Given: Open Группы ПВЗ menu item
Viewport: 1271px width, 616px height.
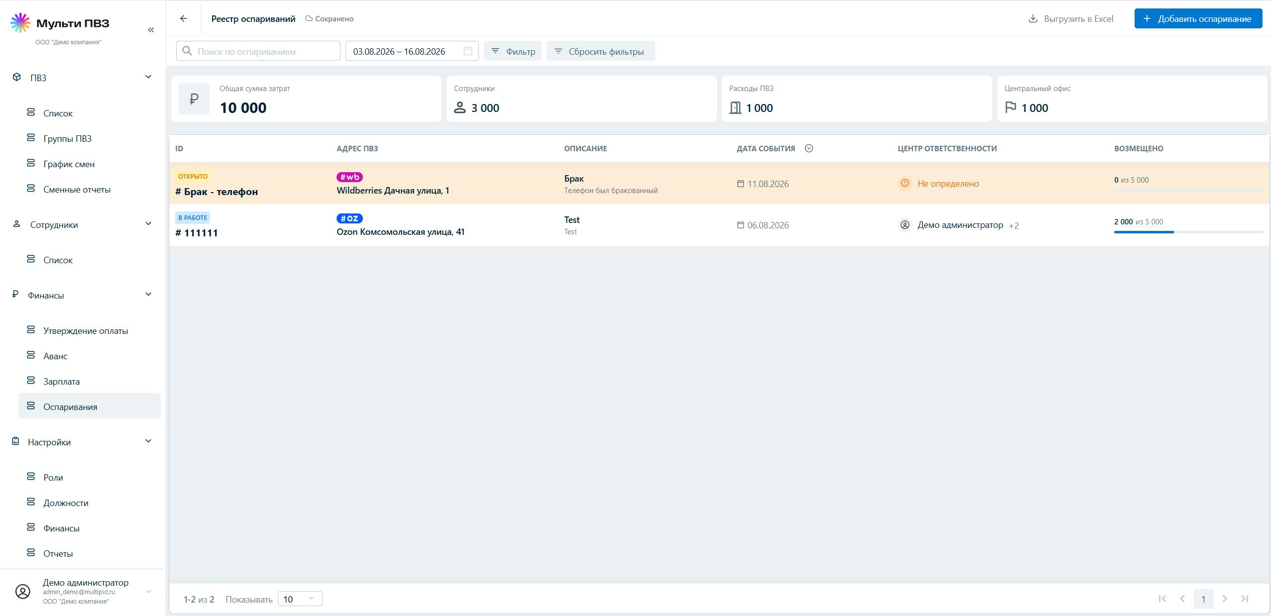Looking at the screenshot, I should coord(90,138).
